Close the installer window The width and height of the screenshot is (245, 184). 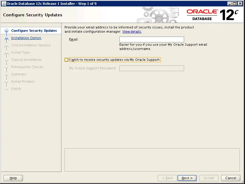point(240,4)
